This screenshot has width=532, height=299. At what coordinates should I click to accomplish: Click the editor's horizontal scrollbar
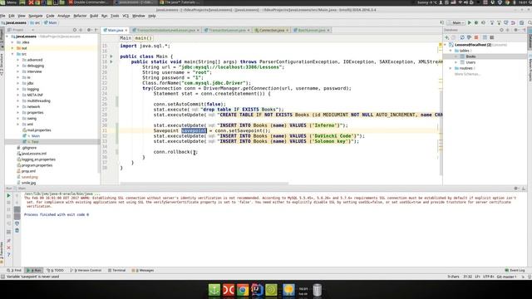(x=204, y=184)
